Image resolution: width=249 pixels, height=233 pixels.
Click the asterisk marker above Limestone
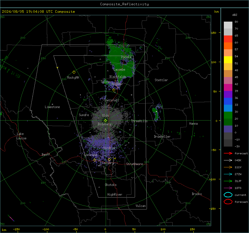(52, 104)
